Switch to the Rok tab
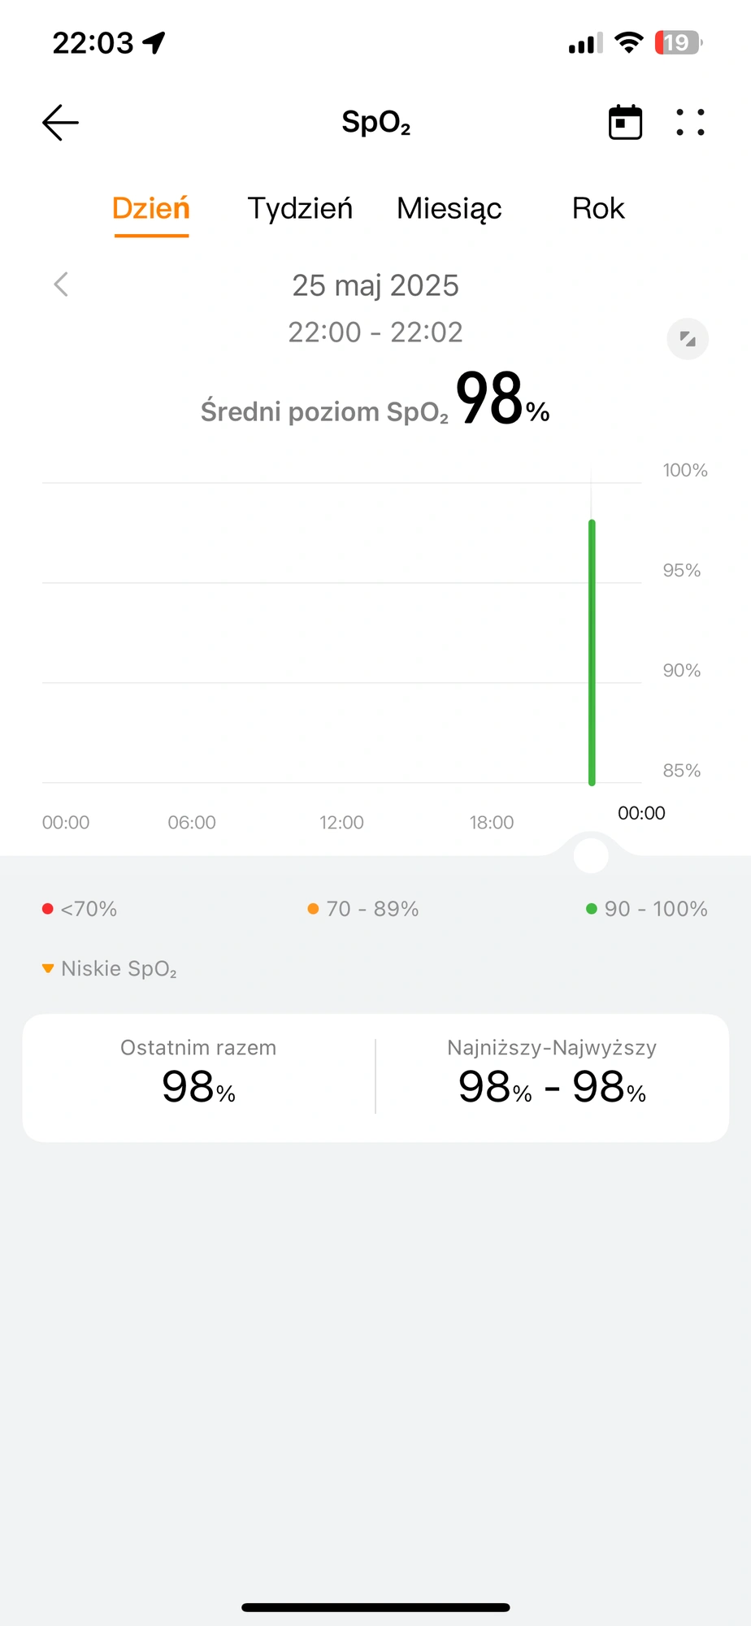Screen dimensions: 751x1626 (598, 209)
